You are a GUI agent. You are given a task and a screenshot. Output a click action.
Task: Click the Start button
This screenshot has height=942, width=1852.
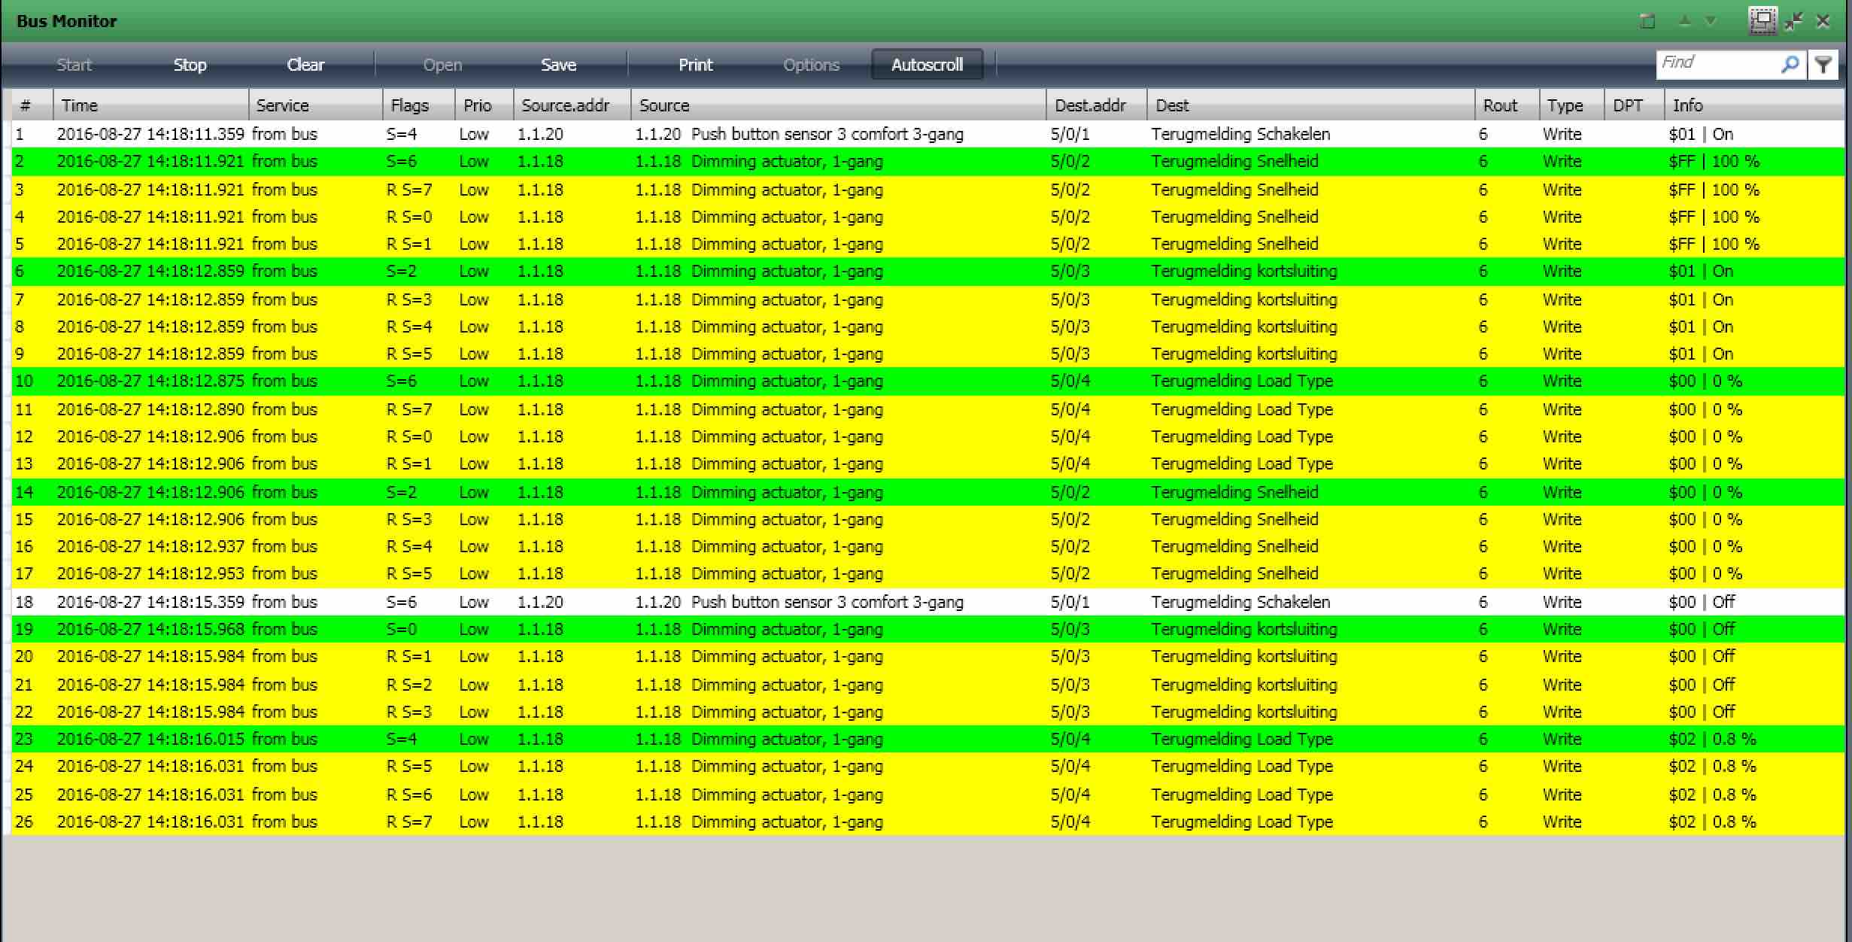pyautogui.click(x=74, y=65)
